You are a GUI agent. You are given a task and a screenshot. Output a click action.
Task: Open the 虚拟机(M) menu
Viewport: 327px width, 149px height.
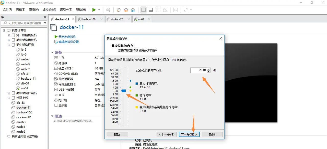(49, 9)
